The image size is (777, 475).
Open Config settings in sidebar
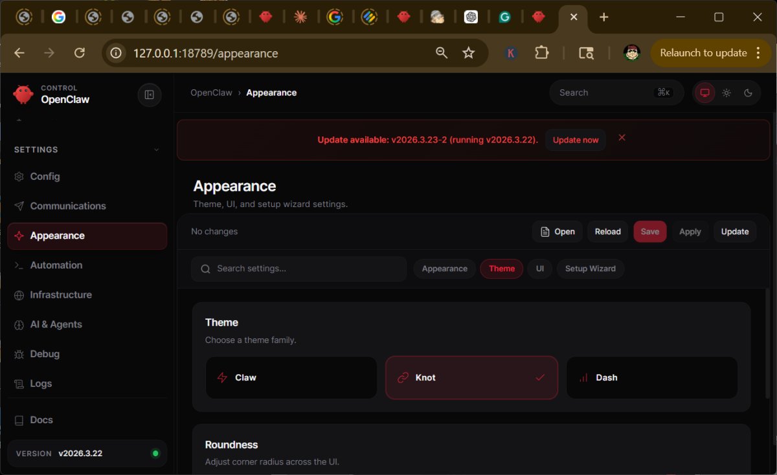[87, 177]
